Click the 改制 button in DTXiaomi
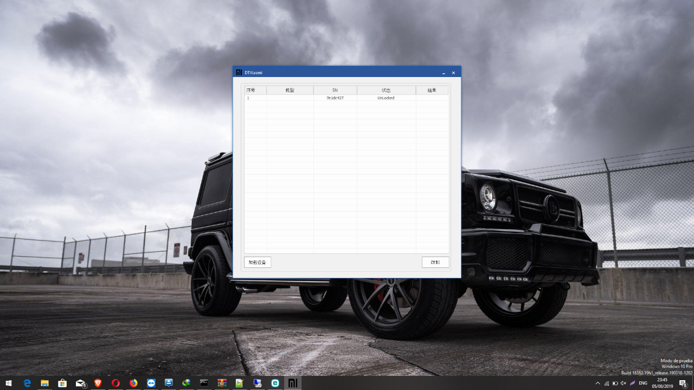 [435, 263]
